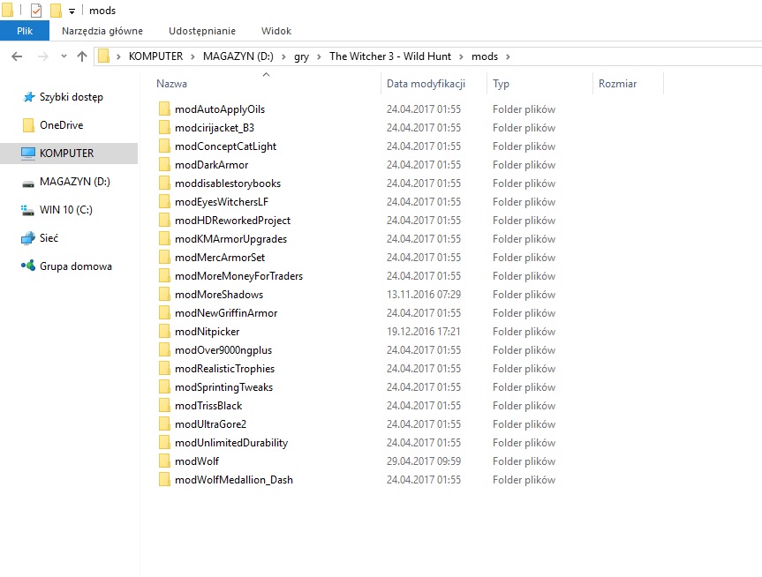The width and height of the screenshot is (762, 577).
Task: Open the Narzędzia główne ribbon tab
Action: click(102, 31)
